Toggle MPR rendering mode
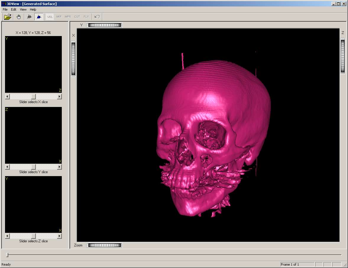348x268 pixels. point(68,17)
